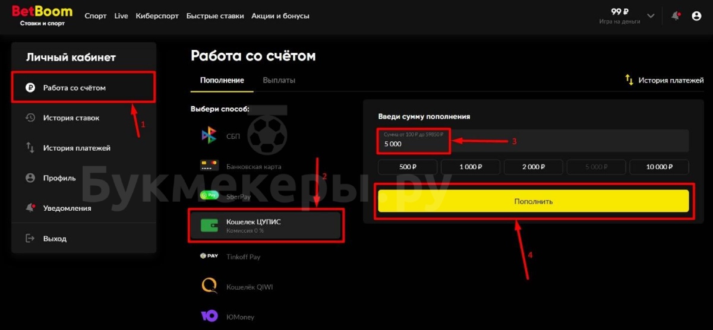Select Кошелек ЦУПИС payment option
Screen dimensions: 713x330
click(x=266, y=226)
